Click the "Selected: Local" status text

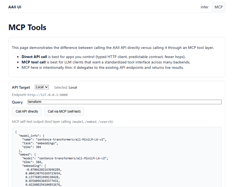point(65,87)
